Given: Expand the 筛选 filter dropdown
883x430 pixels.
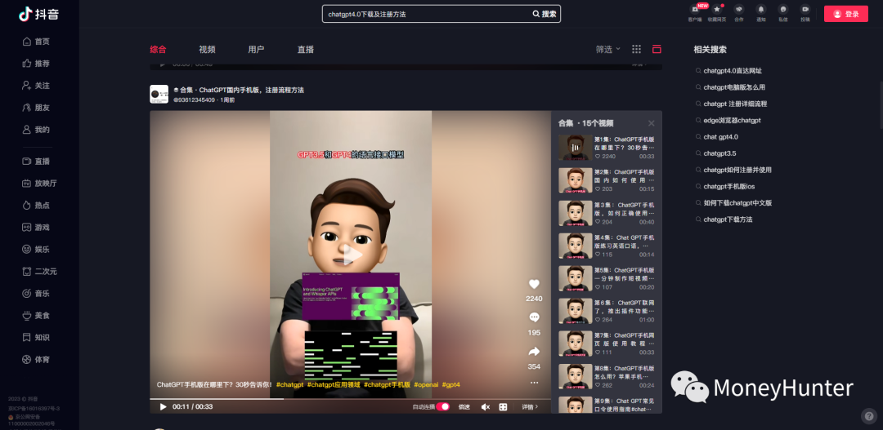Looking at the screenshot, I should (608, 50).
